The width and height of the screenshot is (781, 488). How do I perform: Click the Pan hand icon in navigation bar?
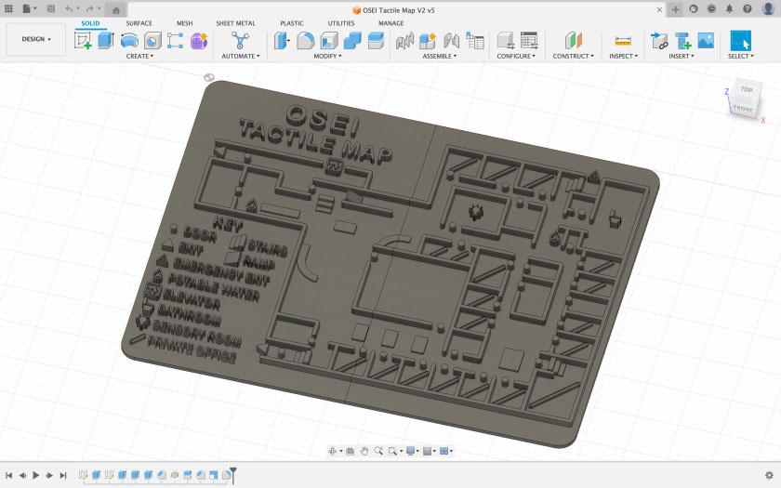[364, 451]
